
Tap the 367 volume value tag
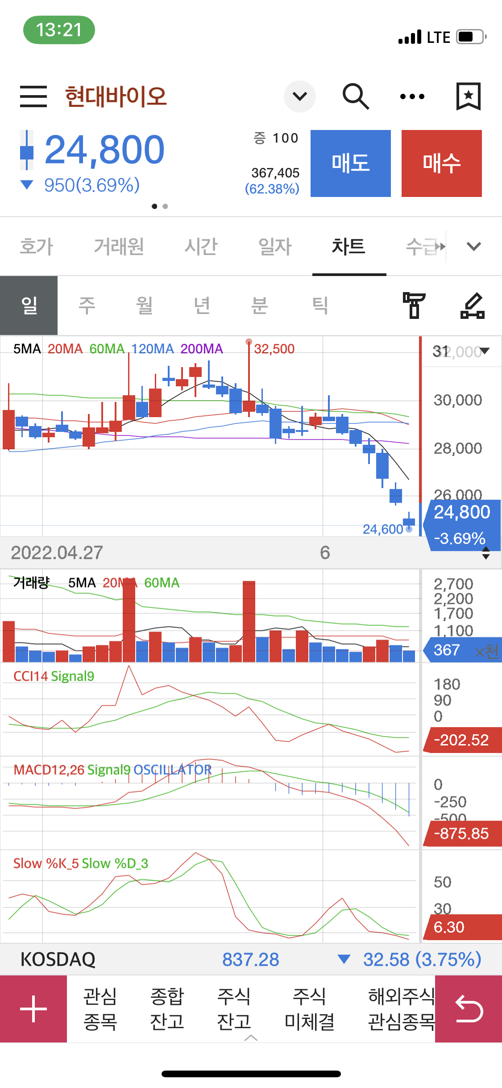(x=462, y=650)
